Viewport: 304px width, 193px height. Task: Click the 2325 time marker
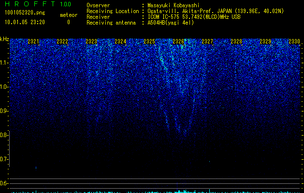149,41
